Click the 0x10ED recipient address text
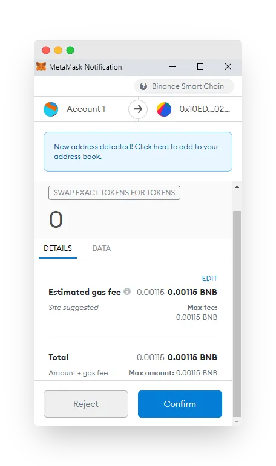Image resolution: width=276 pixels, height=466 pixels. [205, 109]
